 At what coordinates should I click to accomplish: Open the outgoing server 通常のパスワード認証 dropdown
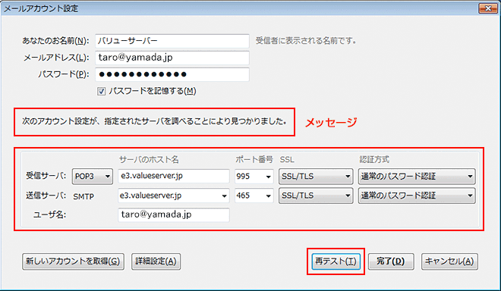point(417,196)
